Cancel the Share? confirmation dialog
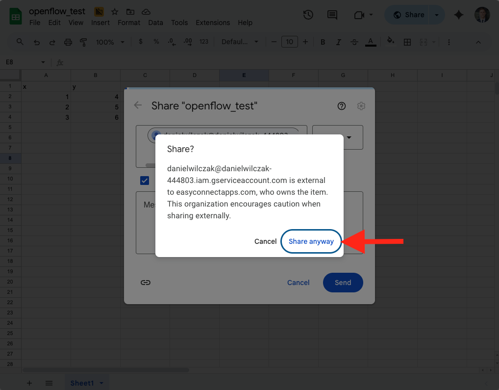Viewport: 499px width, 390px height. coord(265,241)
